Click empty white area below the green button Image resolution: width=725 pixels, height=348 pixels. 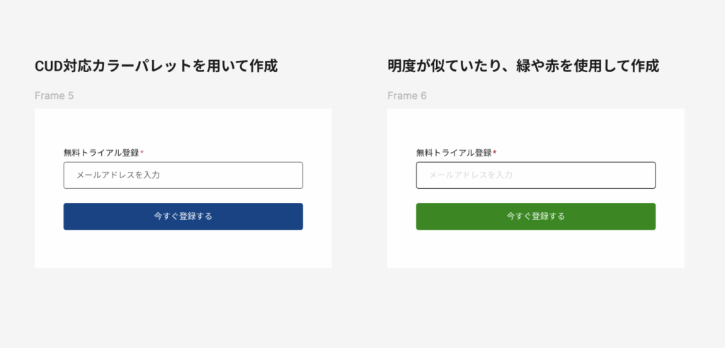[536, 250]
